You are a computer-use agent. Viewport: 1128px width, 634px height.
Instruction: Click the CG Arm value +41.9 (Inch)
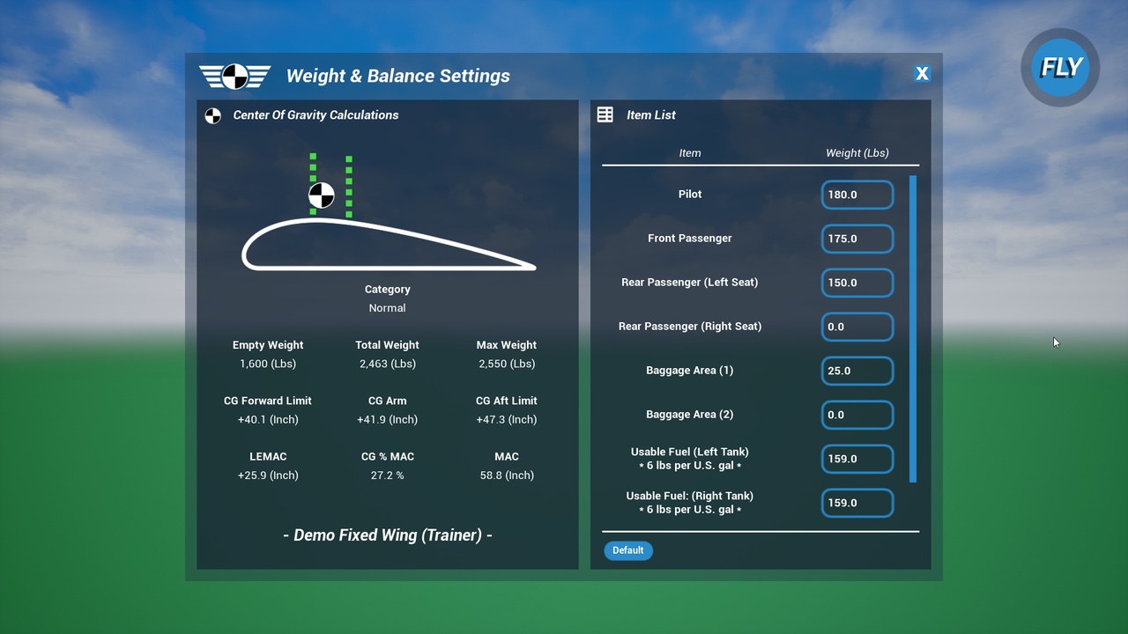coord(388,419)
